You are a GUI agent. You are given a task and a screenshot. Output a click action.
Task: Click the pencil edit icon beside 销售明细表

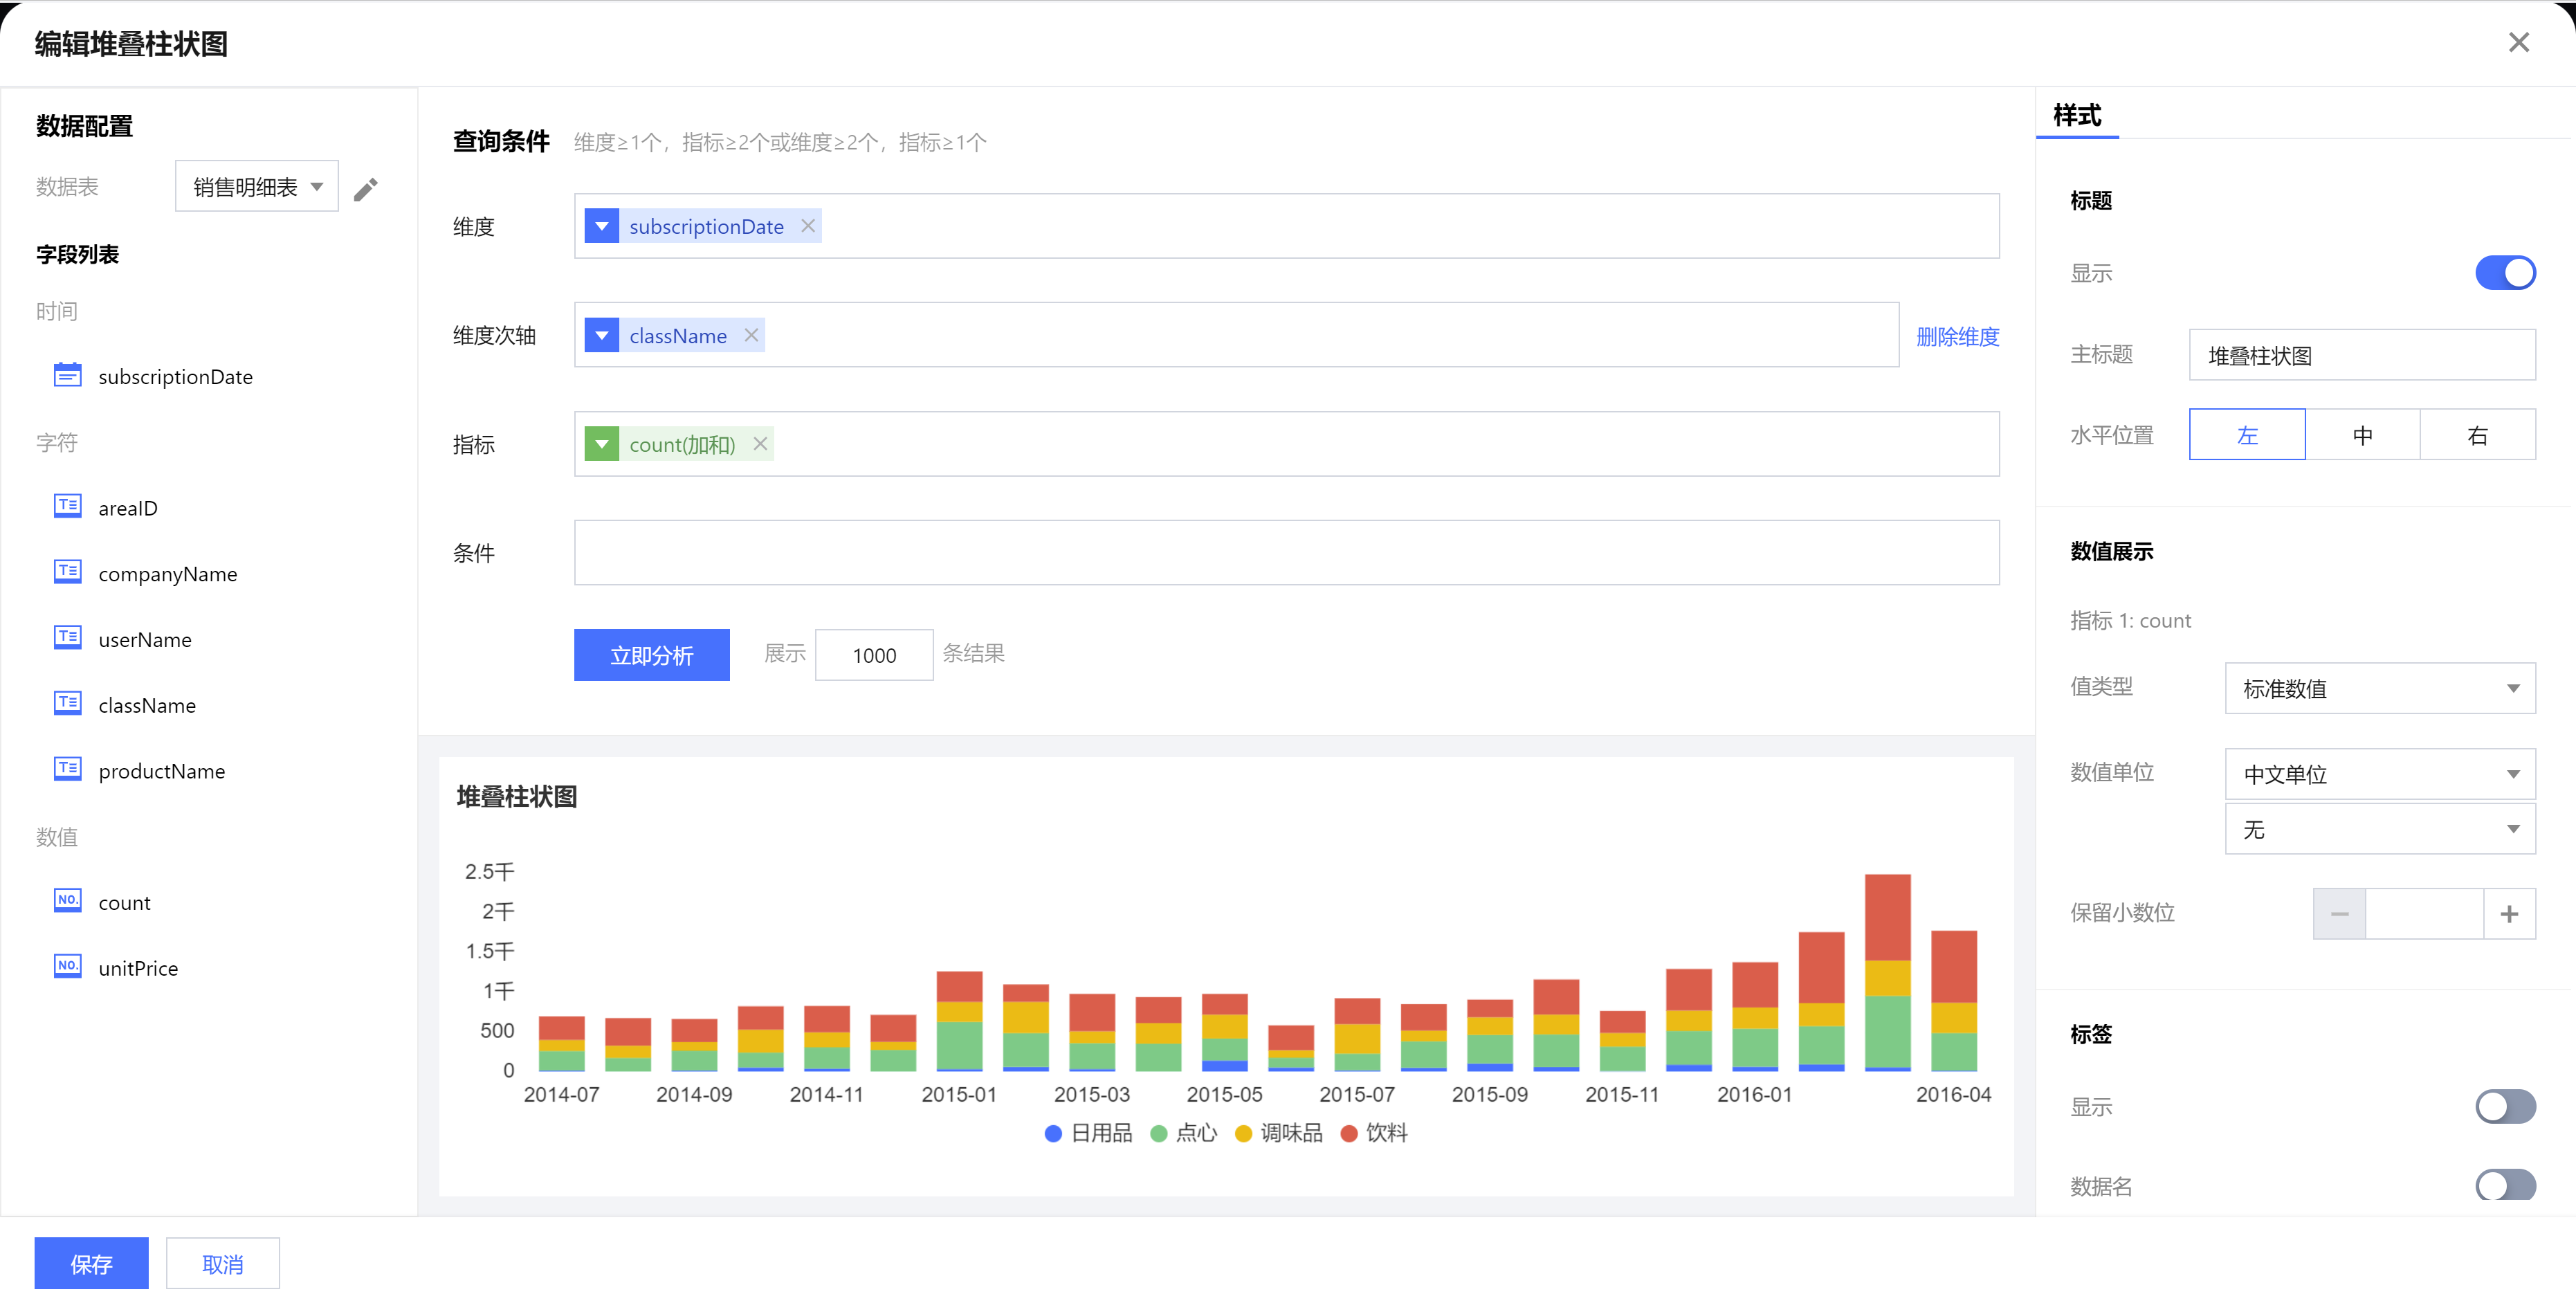(366, 189)
